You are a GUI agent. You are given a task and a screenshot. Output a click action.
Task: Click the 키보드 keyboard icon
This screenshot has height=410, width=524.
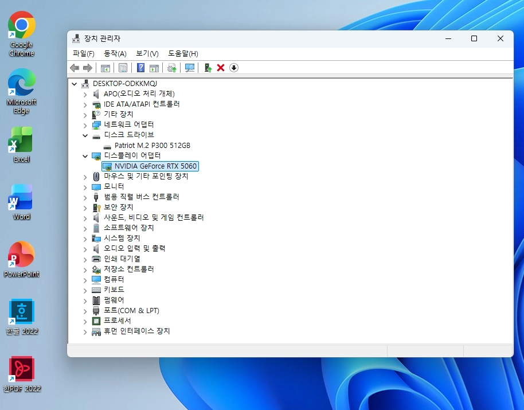click(96, 290)
